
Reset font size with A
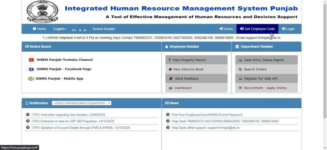[x=80, y=30]
